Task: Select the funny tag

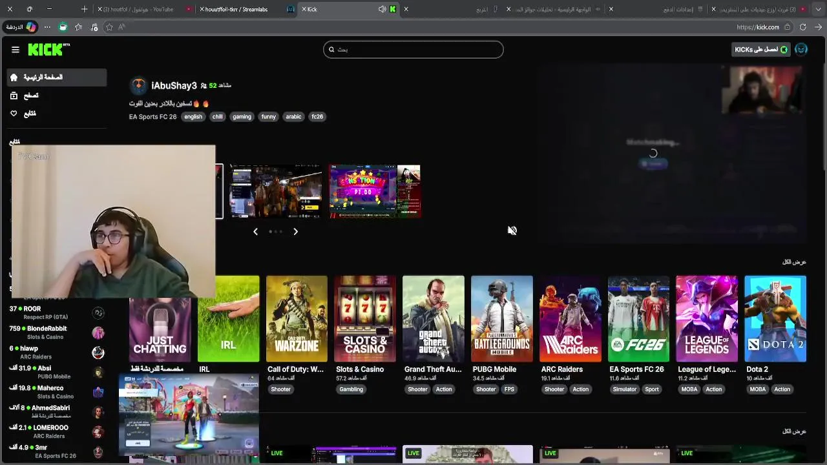Action: click(x=269, y=117)
